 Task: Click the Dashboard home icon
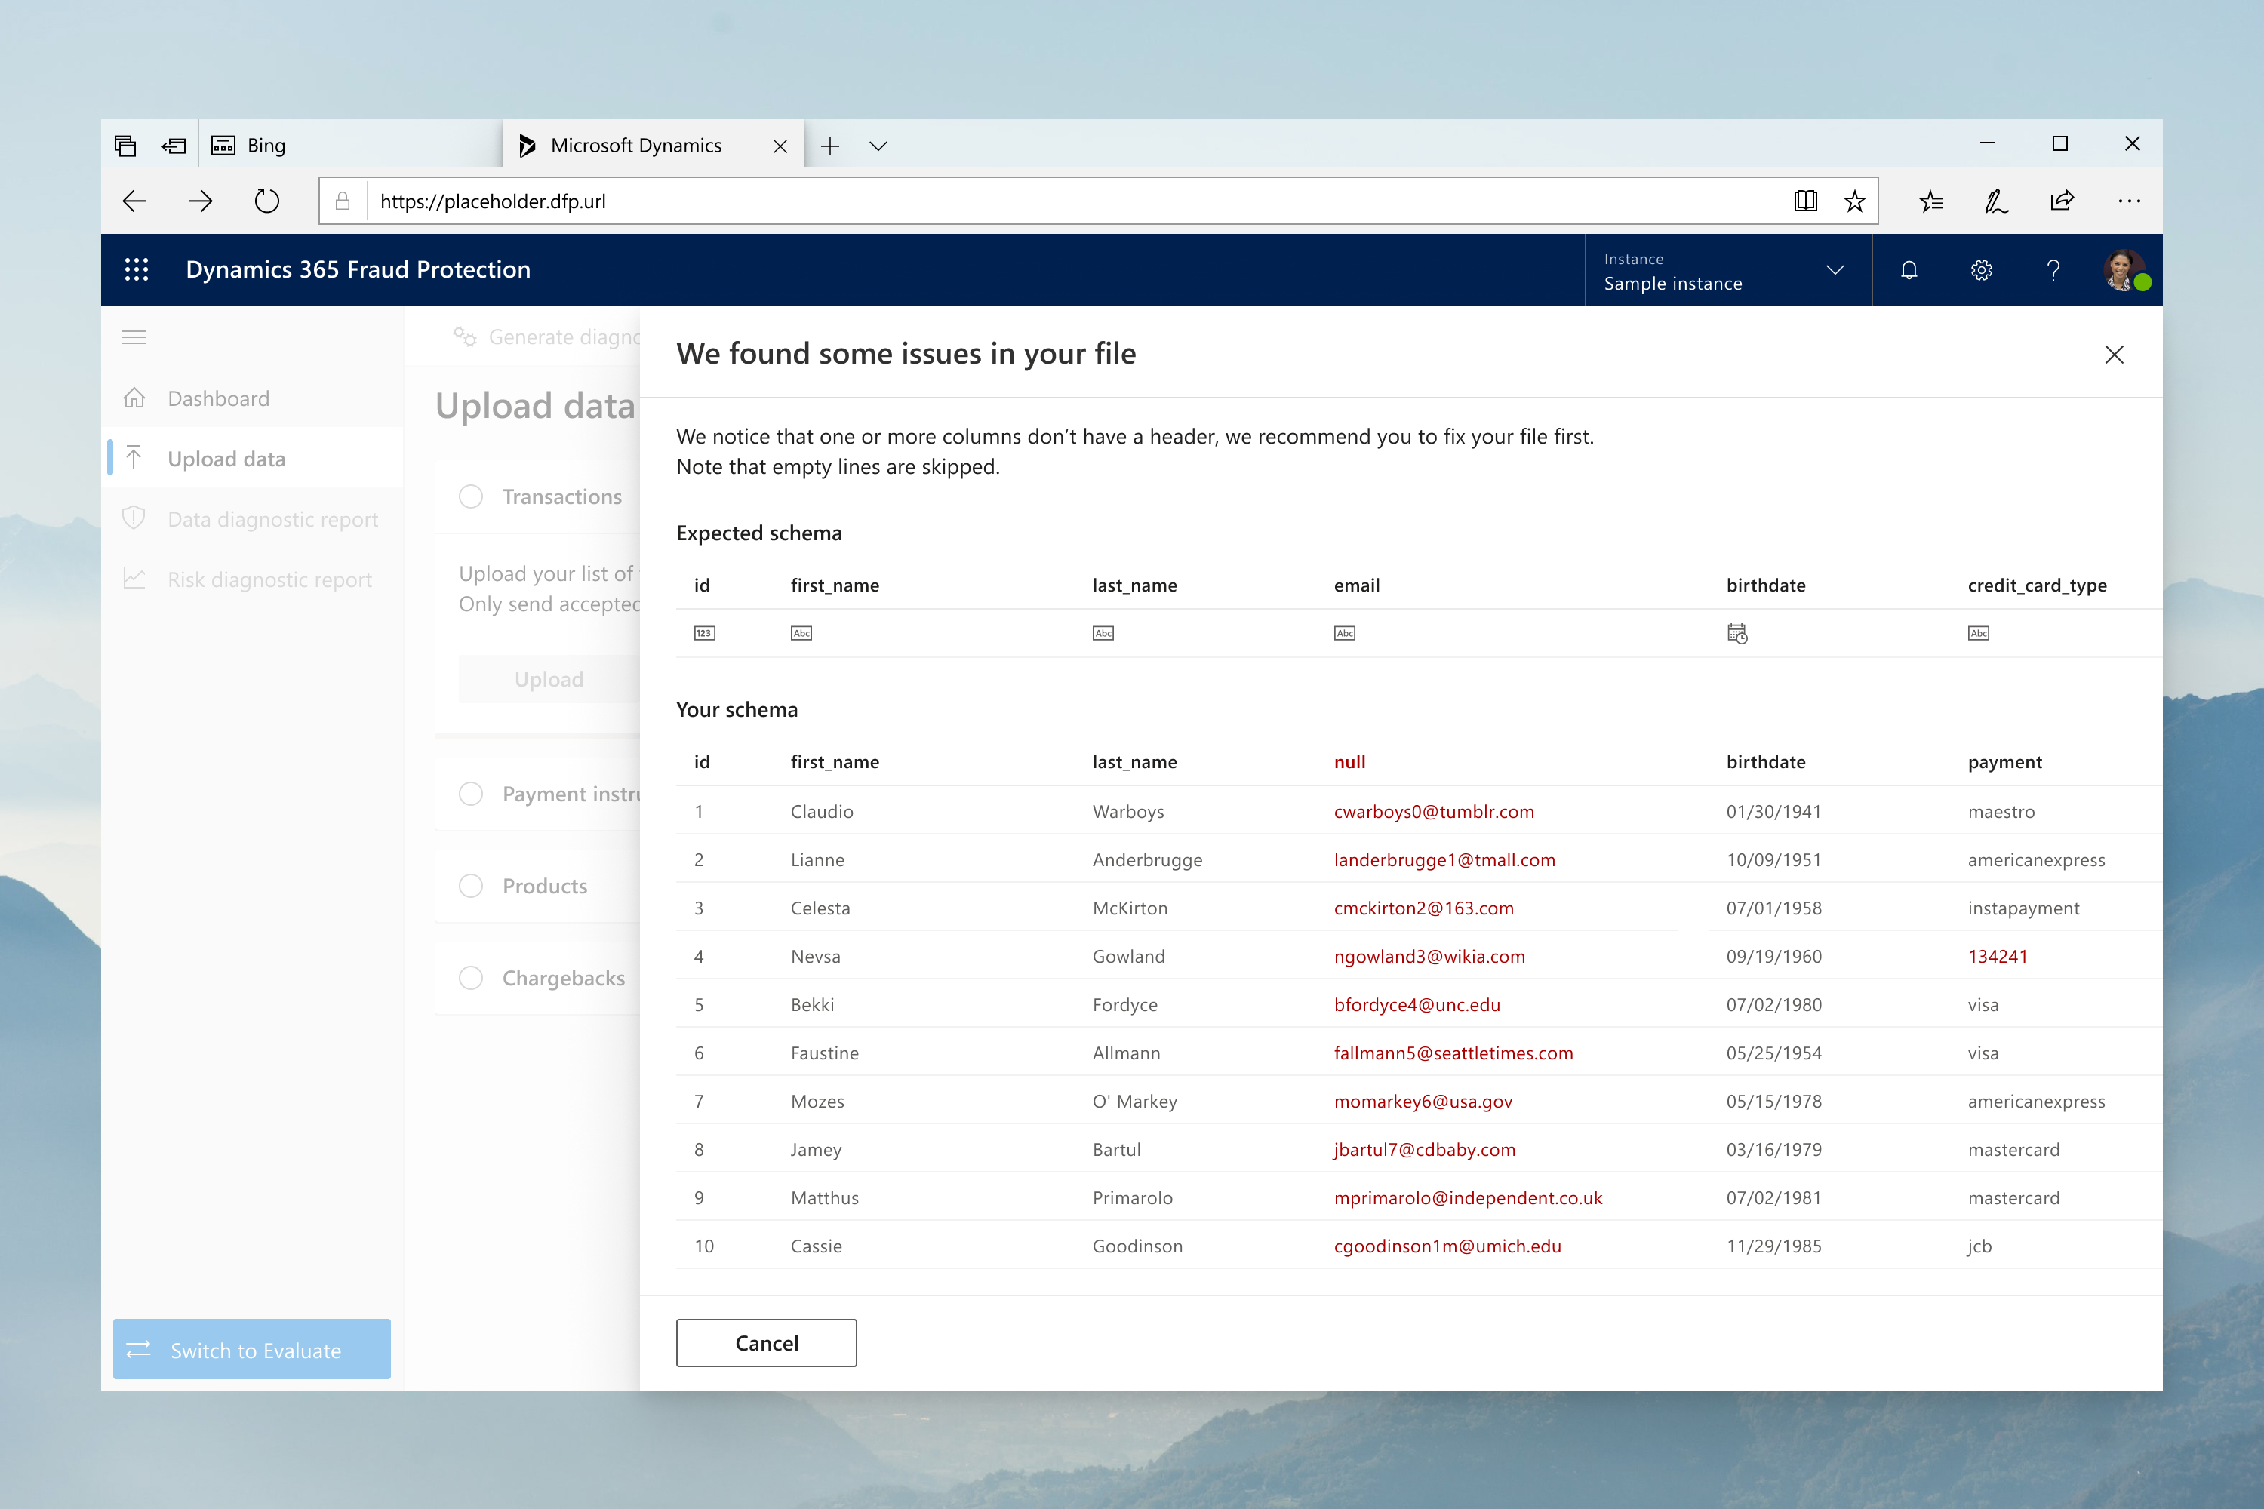[135, 398]
